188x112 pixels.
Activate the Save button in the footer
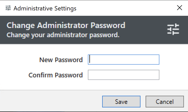coord(121,102)
